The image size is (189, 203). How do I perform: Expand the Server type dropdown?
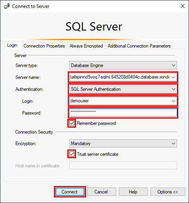123,65
